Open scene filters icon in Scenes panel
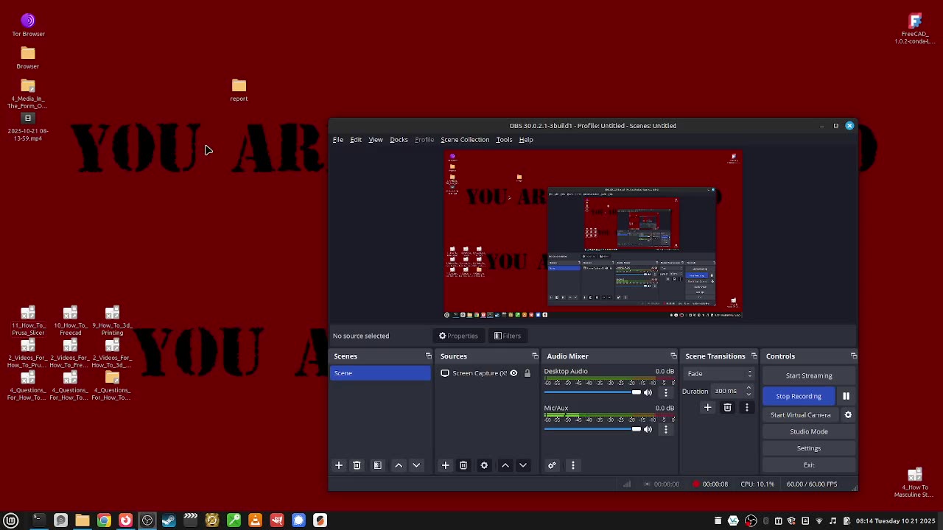Screen dimensions: 943x530 (x=377, y=465)
